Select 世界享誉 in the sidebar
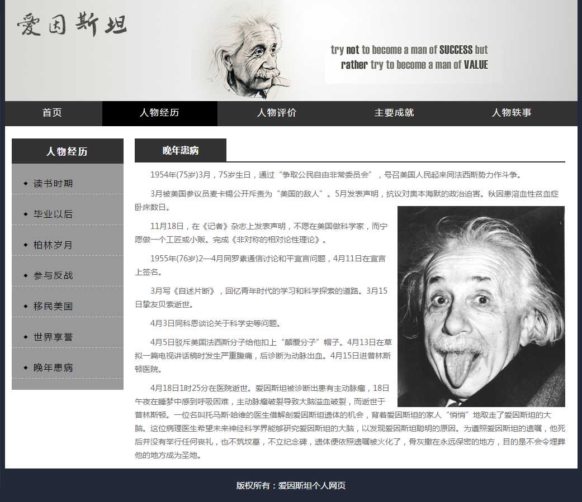 pyautogui.click(x=53, y=337)
